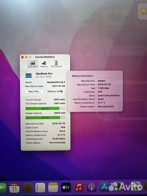Viewport: 147px width, 196px height.
Task: Switch to the This Mac tab
Action: pos(33,64)
